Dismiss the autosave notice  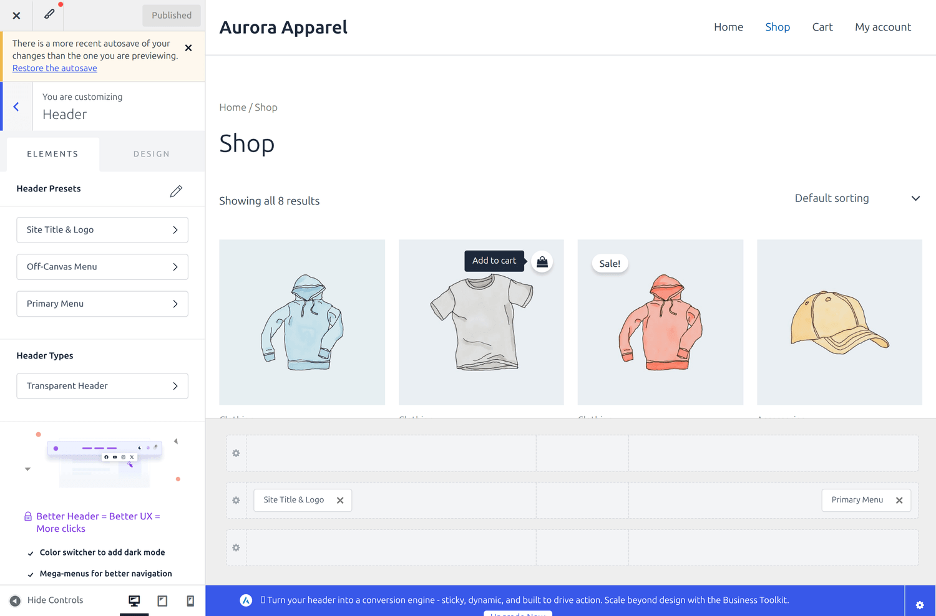pos(188,48)
